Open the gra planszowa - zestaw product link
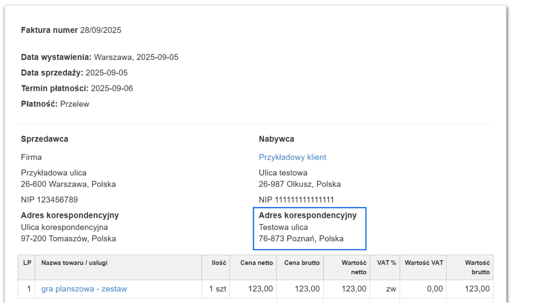This screenshot has height=305, width=543. (x=84, y=289)
